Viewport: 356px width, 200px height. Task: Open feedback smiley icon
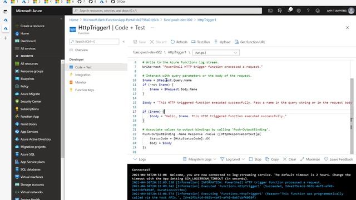(318, 11)
